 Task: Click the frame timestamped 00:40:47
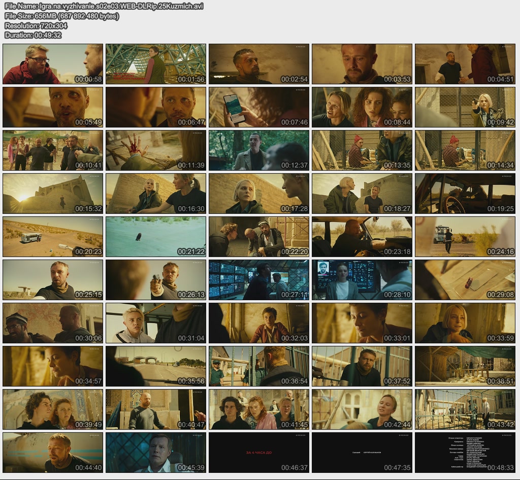[156, 409]
